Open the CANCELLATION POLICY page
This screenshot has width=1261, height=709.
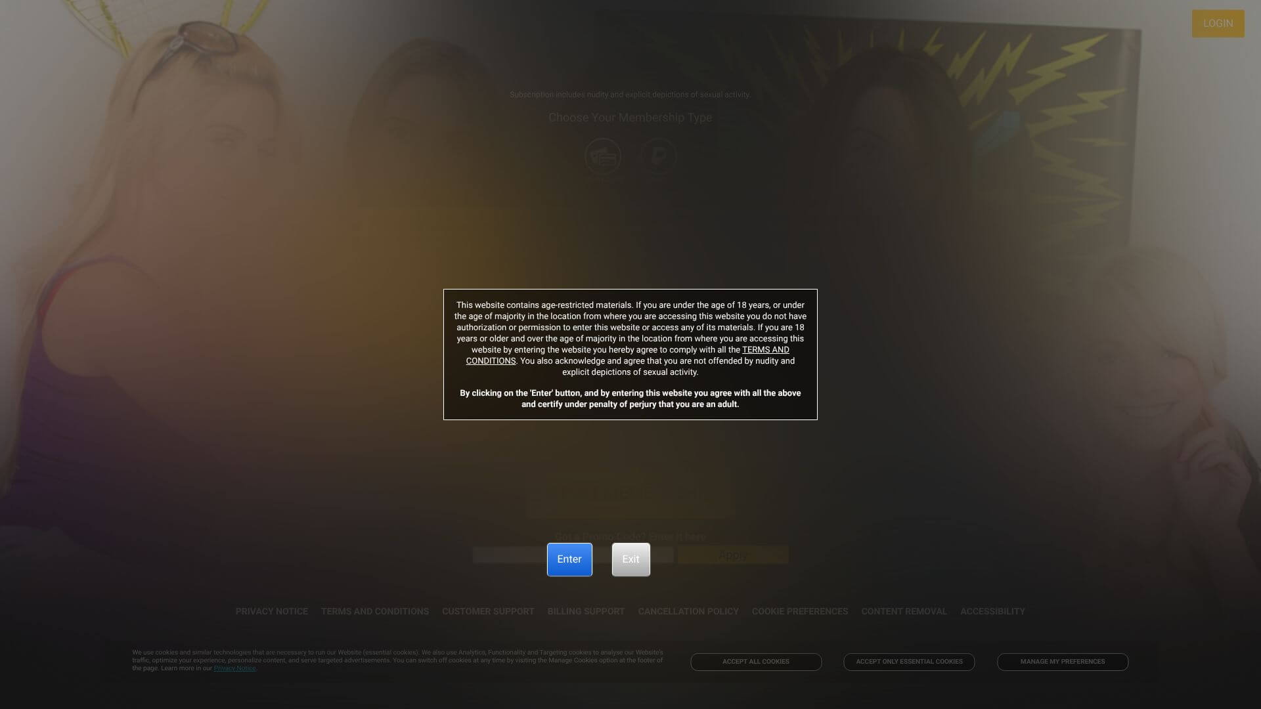(x=688, y=611)
